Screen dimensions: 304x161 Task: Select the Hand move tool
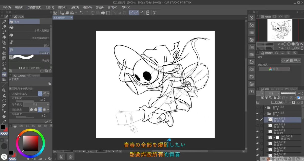coord(4,117)
